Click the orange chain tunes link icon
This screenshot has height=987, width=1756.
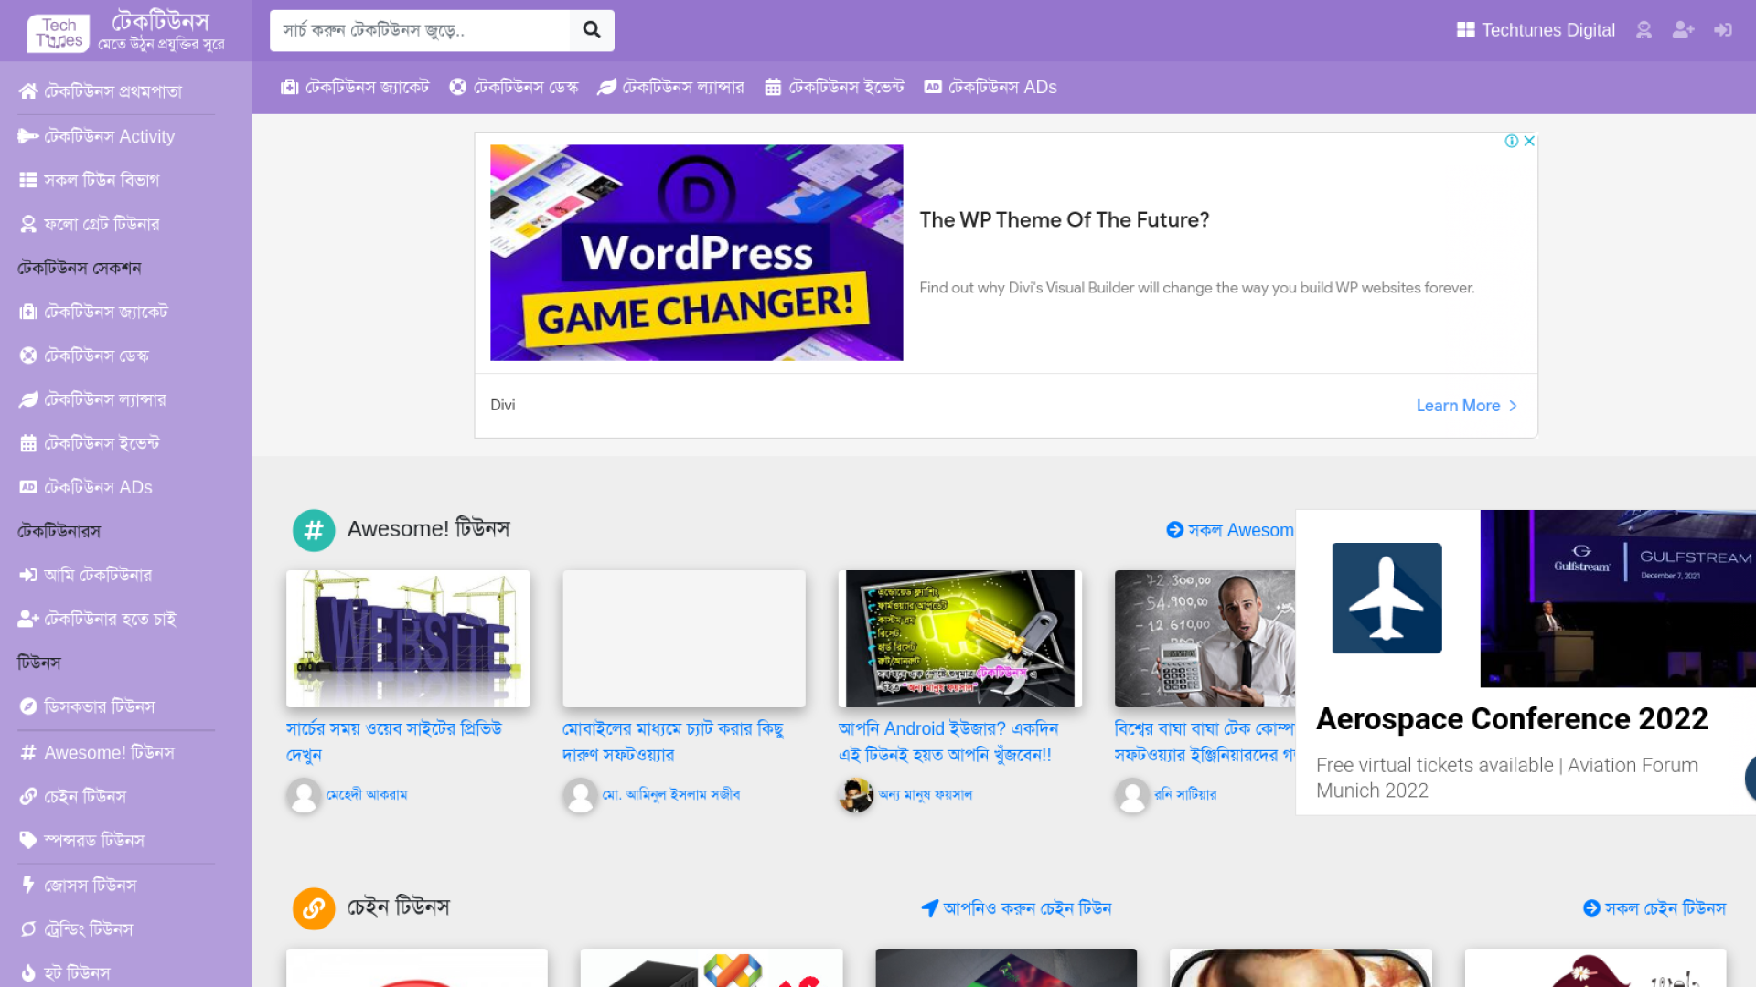point(313,908)
